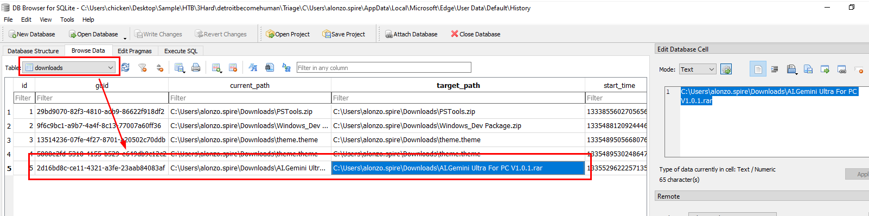
Task: Select the row 5 header number
Action: point(9,169)
